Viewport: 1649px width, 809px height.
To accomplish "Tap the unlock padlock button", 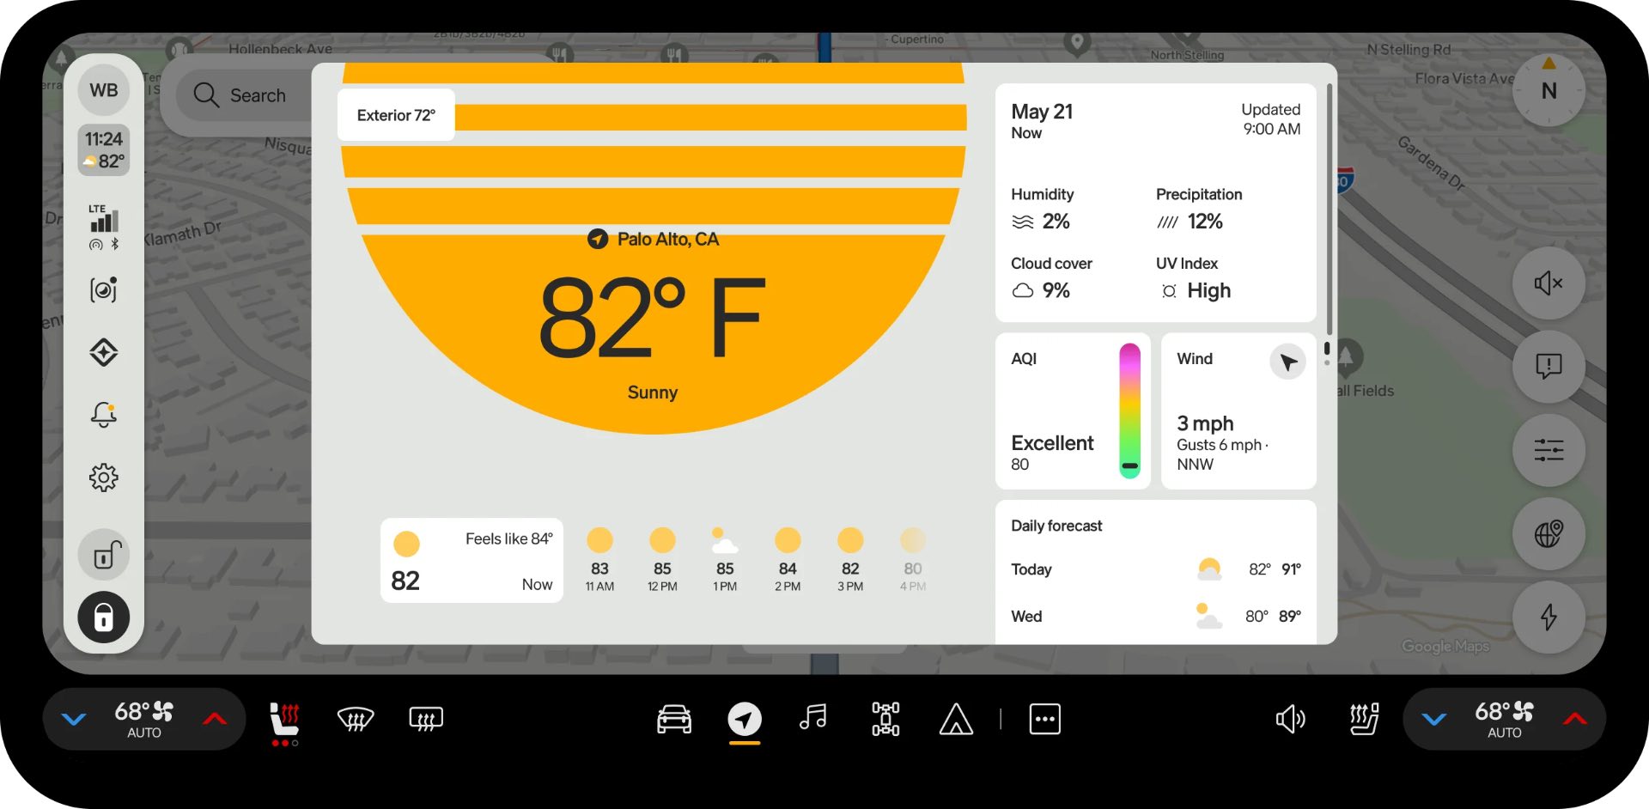I will (104, 555).
